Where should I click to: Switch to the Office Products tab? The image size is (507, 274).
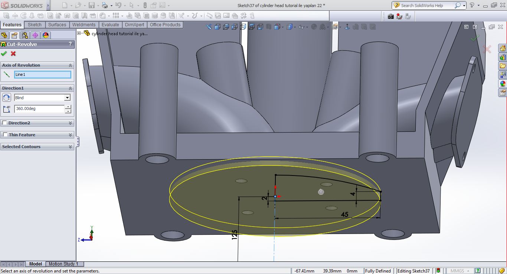165,25
